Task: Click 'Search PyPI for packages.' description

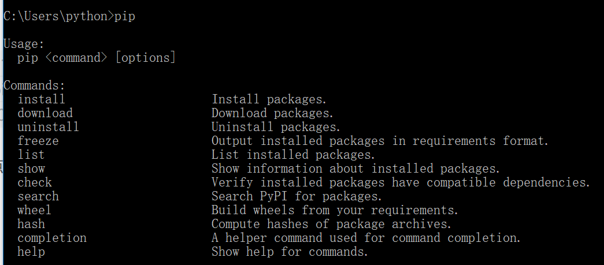Action: (x=297, y=196)
